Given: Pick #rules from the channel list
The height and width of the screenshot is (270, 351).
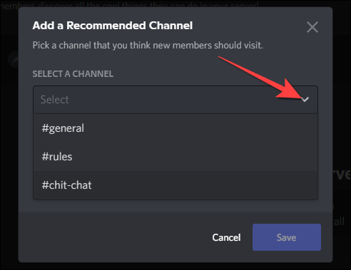Looking at the screenshot, I should (175, 157).
